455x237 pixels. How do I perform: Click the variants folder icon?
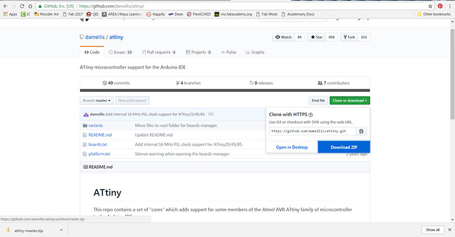click(85, 126)
